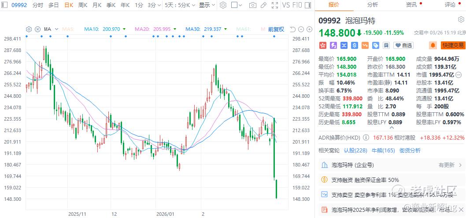Select the 周K chart period tab
Image resolution: width=466 pixels, height=218 pixels.
coord(83,5)
